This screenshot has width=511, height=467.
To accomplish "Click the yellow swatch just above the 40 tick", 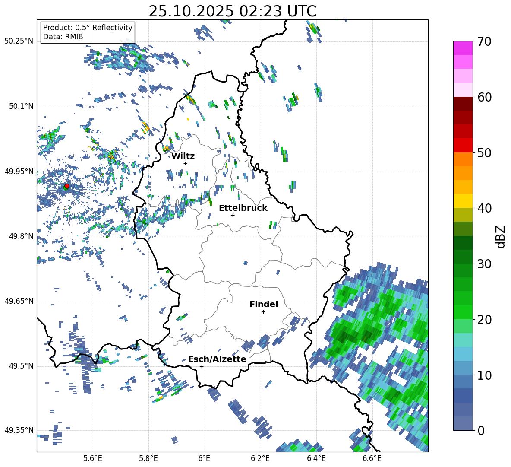I will [x=463, y=201].
